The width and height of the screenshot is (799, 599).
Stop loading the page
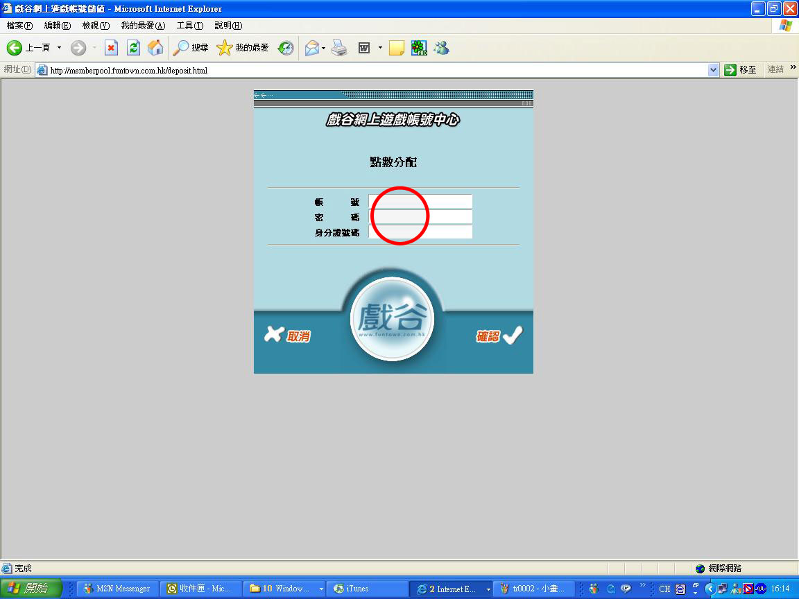pyautogui.click(x=111, y=48)
